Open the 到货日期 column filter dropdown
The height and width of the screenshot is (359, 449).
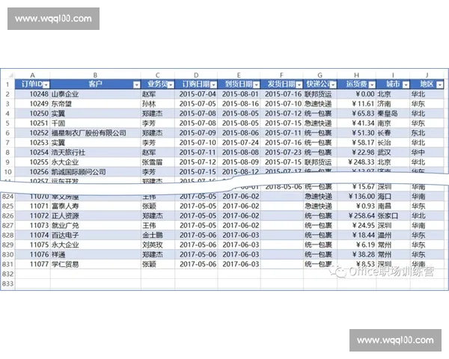coord(256,85)
